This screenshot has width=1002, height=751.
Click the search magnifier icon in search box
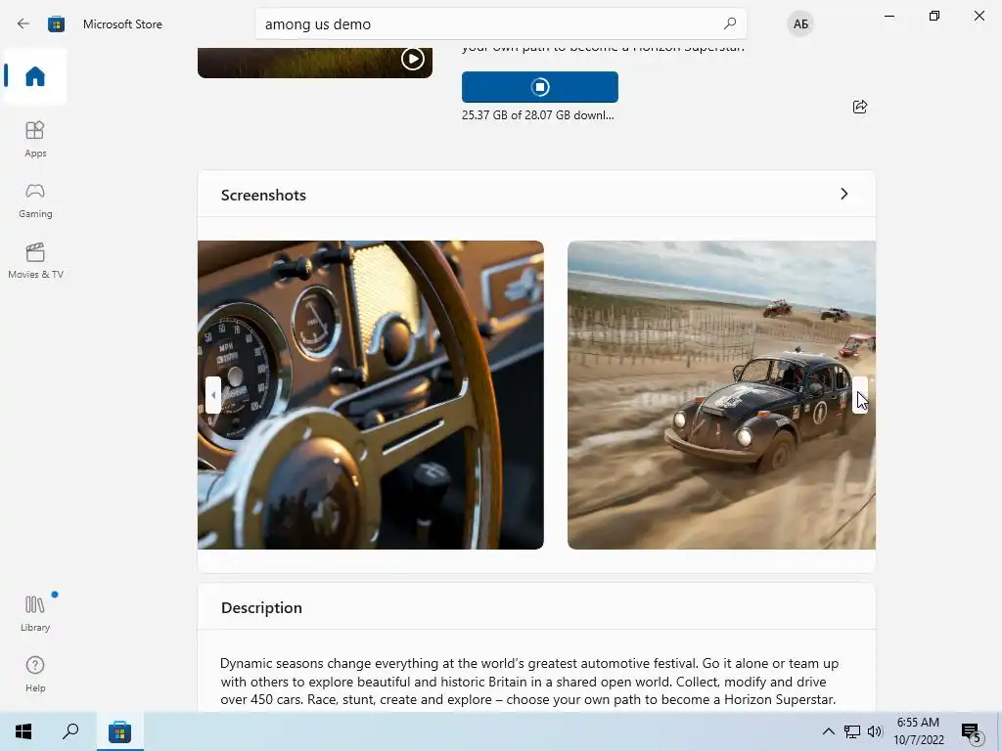[730, 23]
